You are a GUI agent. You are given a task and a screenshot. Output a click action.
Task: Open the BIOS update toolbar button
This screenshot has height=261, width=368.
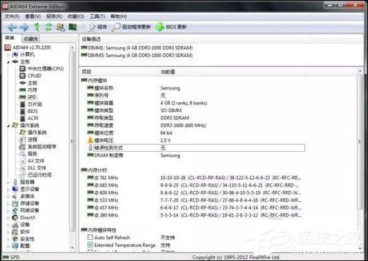point(171,27)
